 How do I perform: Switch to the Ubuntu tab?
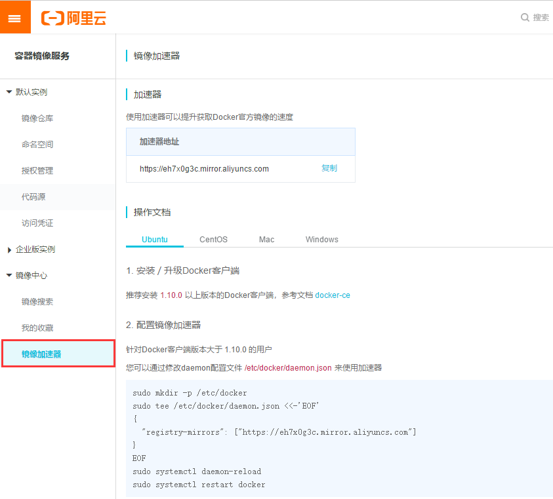(x=154, y=240)
